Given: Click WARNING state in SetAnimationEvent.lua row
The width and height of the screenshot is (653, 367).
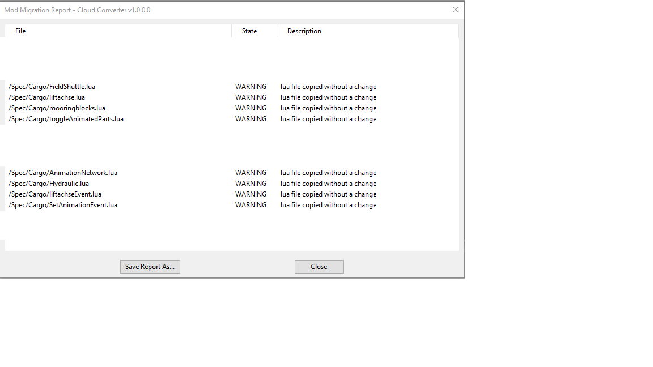Looking at the screenshot, I should [251, 205].
